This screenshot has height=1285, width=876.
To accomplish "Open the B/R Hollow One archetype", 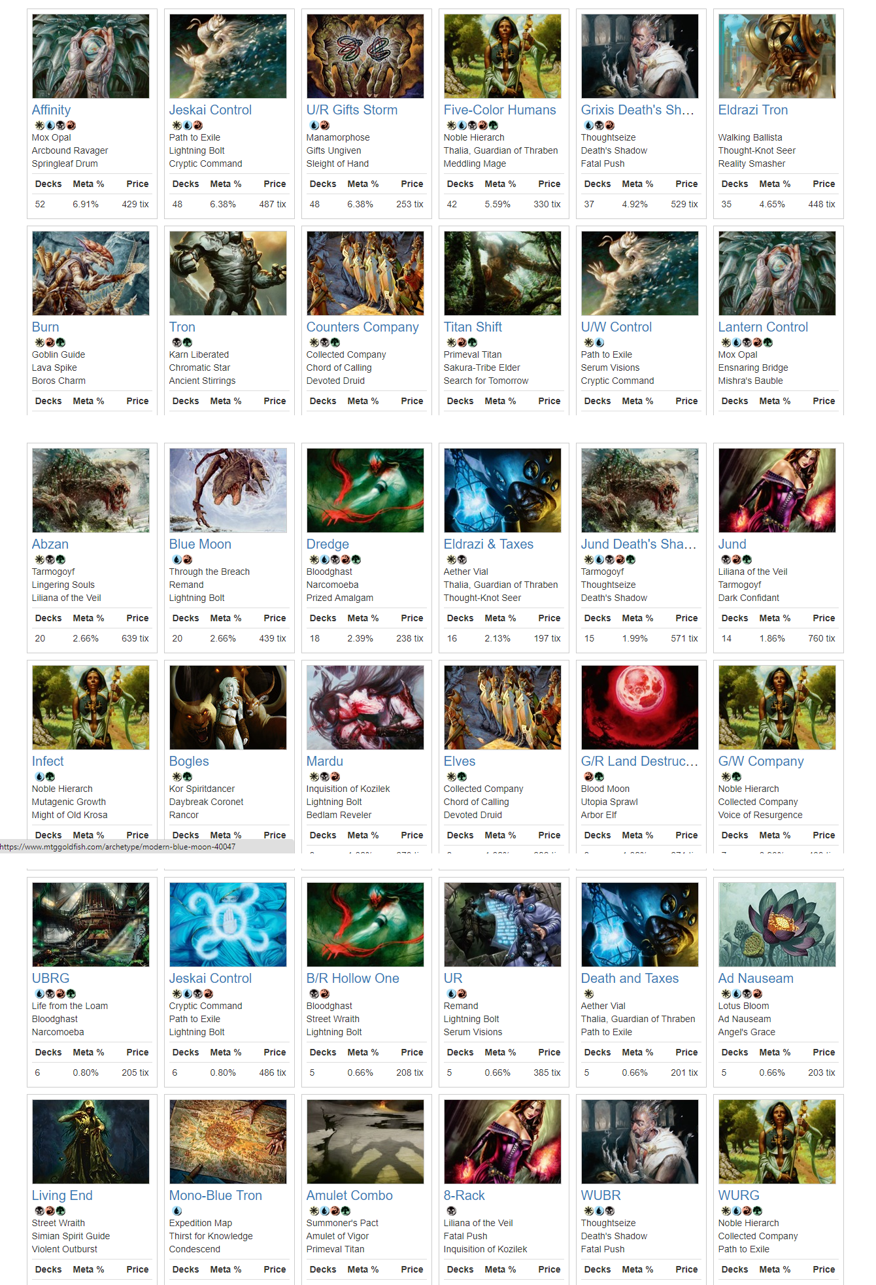I will pos(353,978).
